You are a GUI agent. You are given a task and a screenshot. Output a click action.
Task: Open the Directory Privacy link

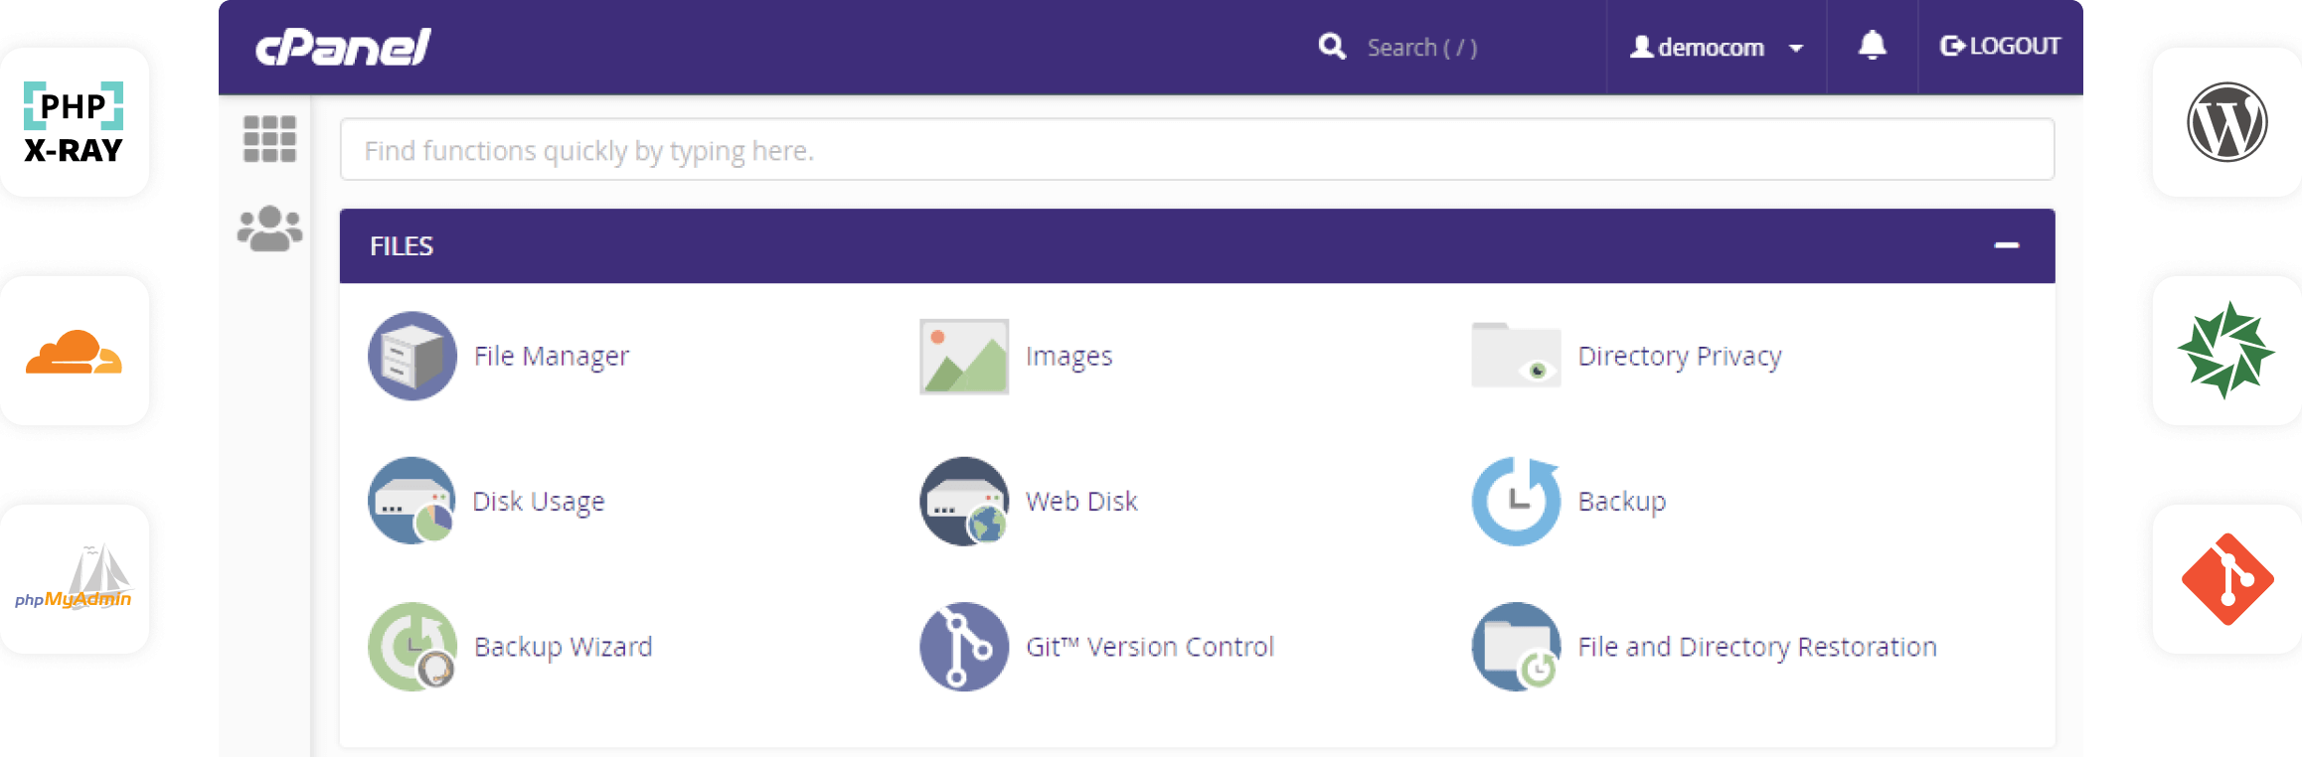1680,356
